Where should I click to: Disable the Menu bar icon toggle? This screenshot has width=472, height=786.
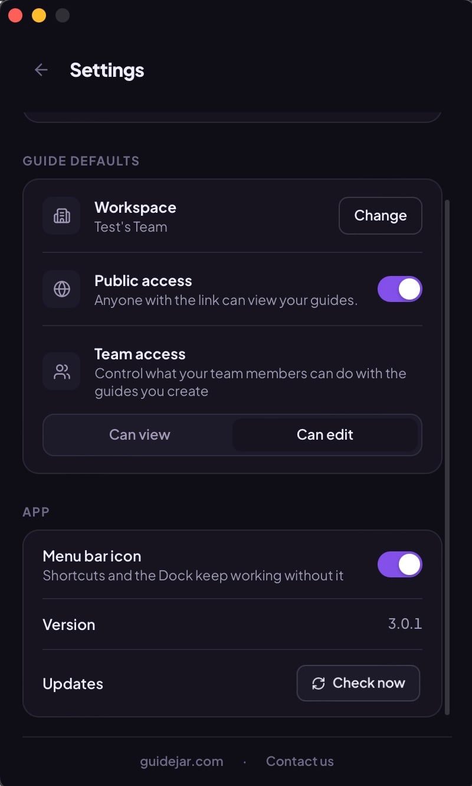pos(400,564)
